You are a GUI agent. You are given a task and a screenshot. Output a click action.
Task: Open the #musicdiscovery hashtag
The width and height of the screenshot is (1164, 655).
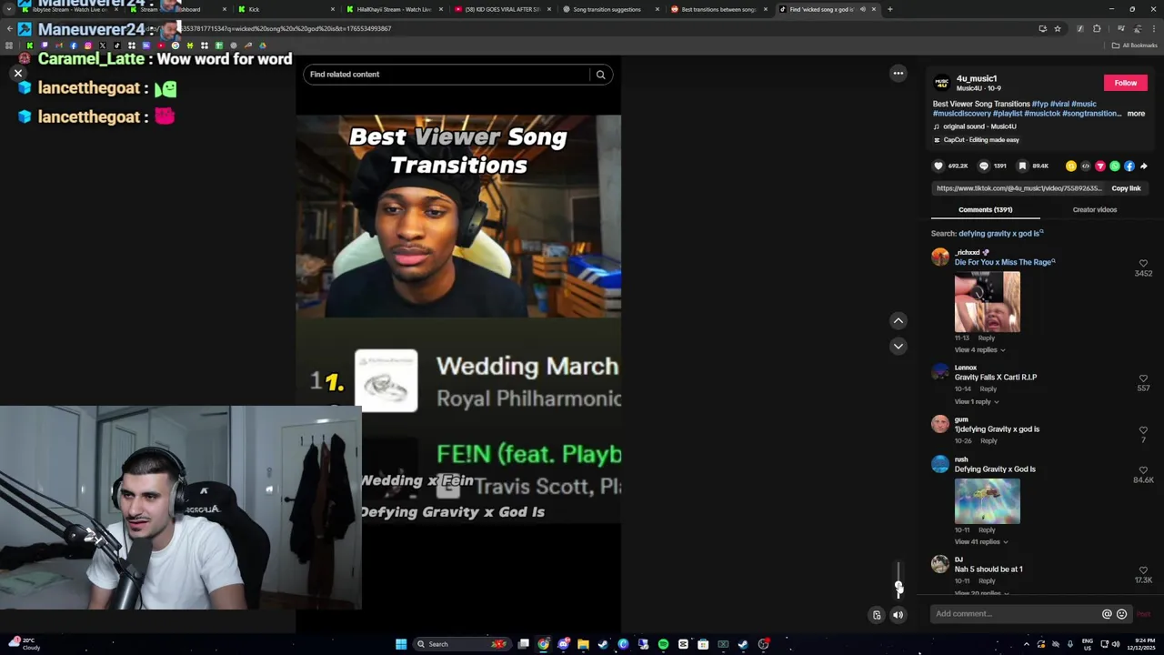coord(963,114)
